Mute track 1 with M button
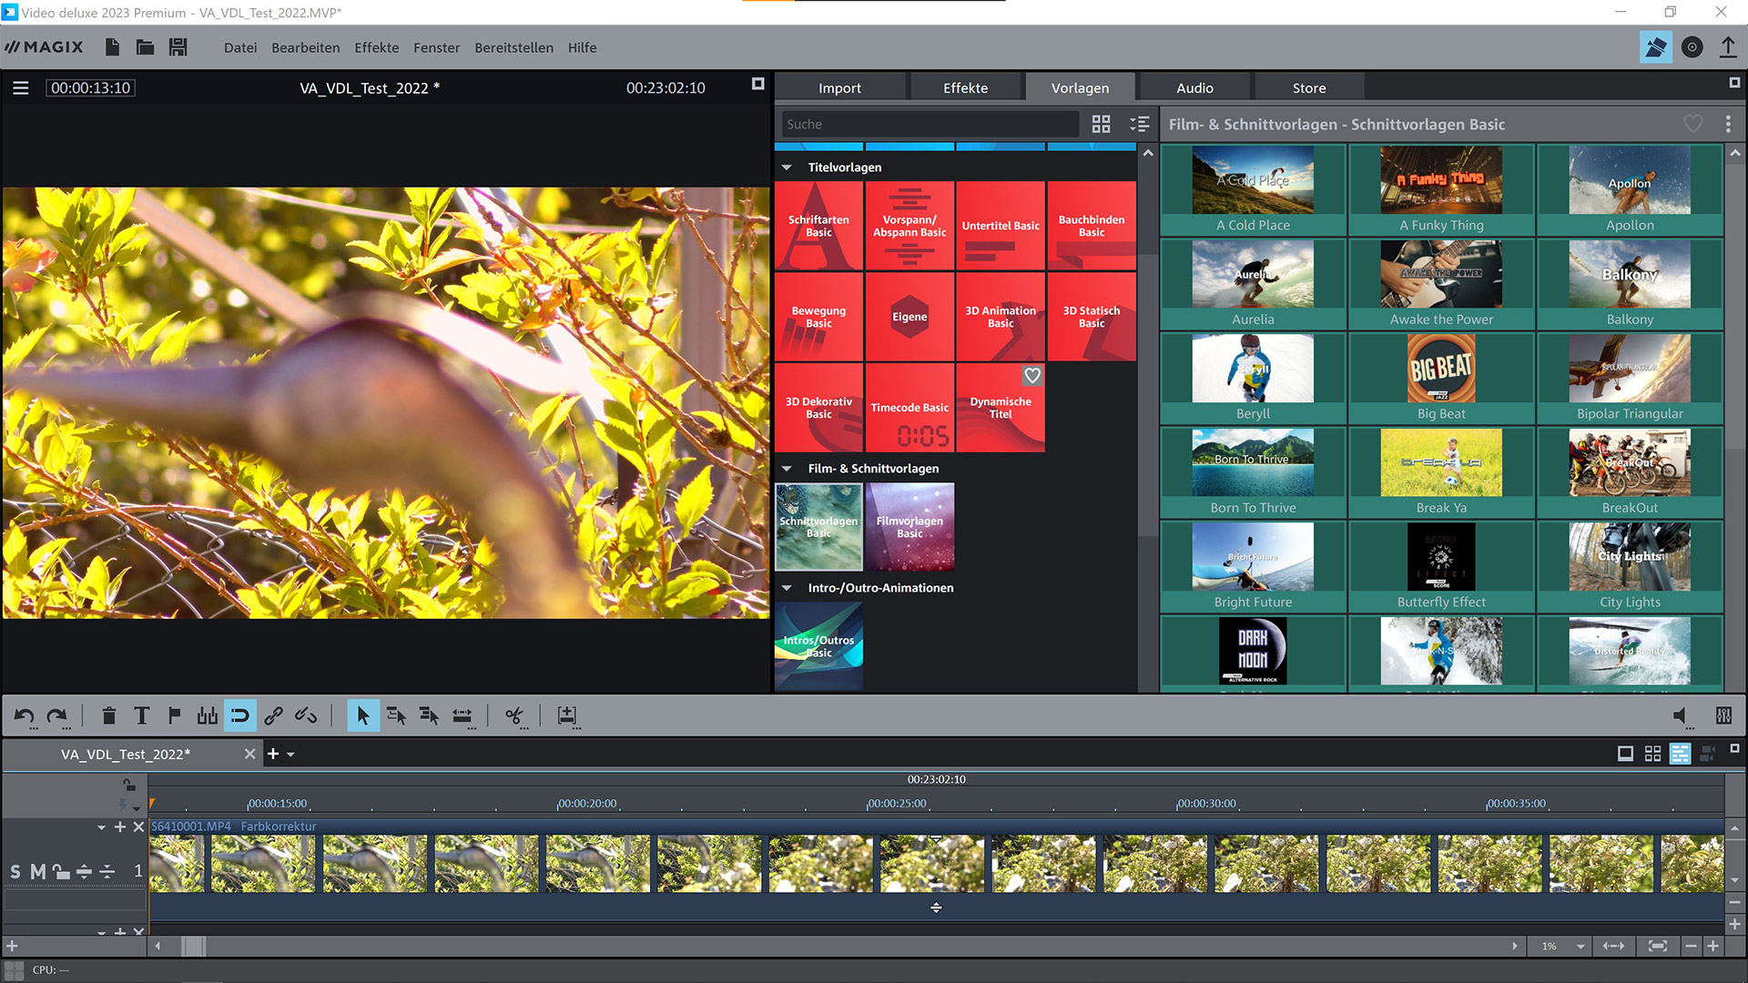This screenshot has height=983, width=1748. (x=37, y=871)
